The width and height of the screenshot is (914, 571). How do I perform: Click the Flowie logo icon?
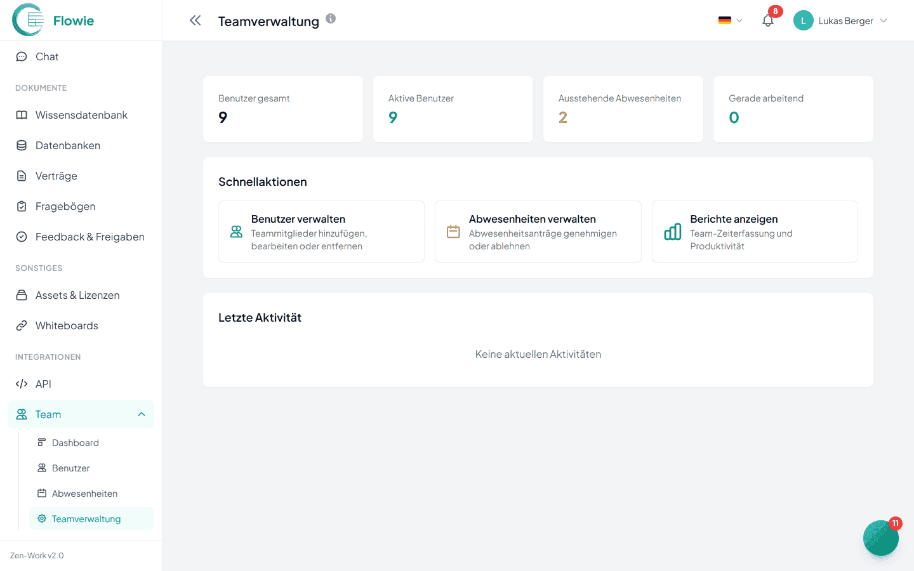(28, 20)
